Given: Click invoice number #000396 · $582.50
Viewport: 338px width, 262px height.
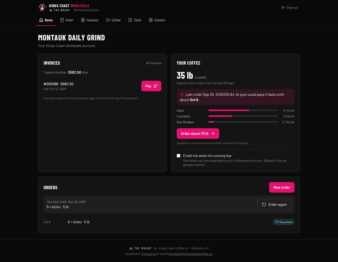Looking at the screenshot, I should pyautogui.click(x=59, y=84).
